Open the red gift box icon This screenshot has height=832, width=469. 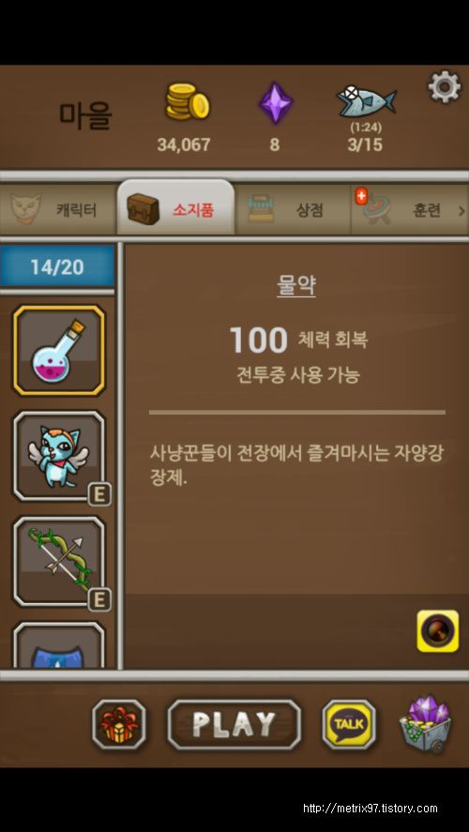tap(119, 724)
